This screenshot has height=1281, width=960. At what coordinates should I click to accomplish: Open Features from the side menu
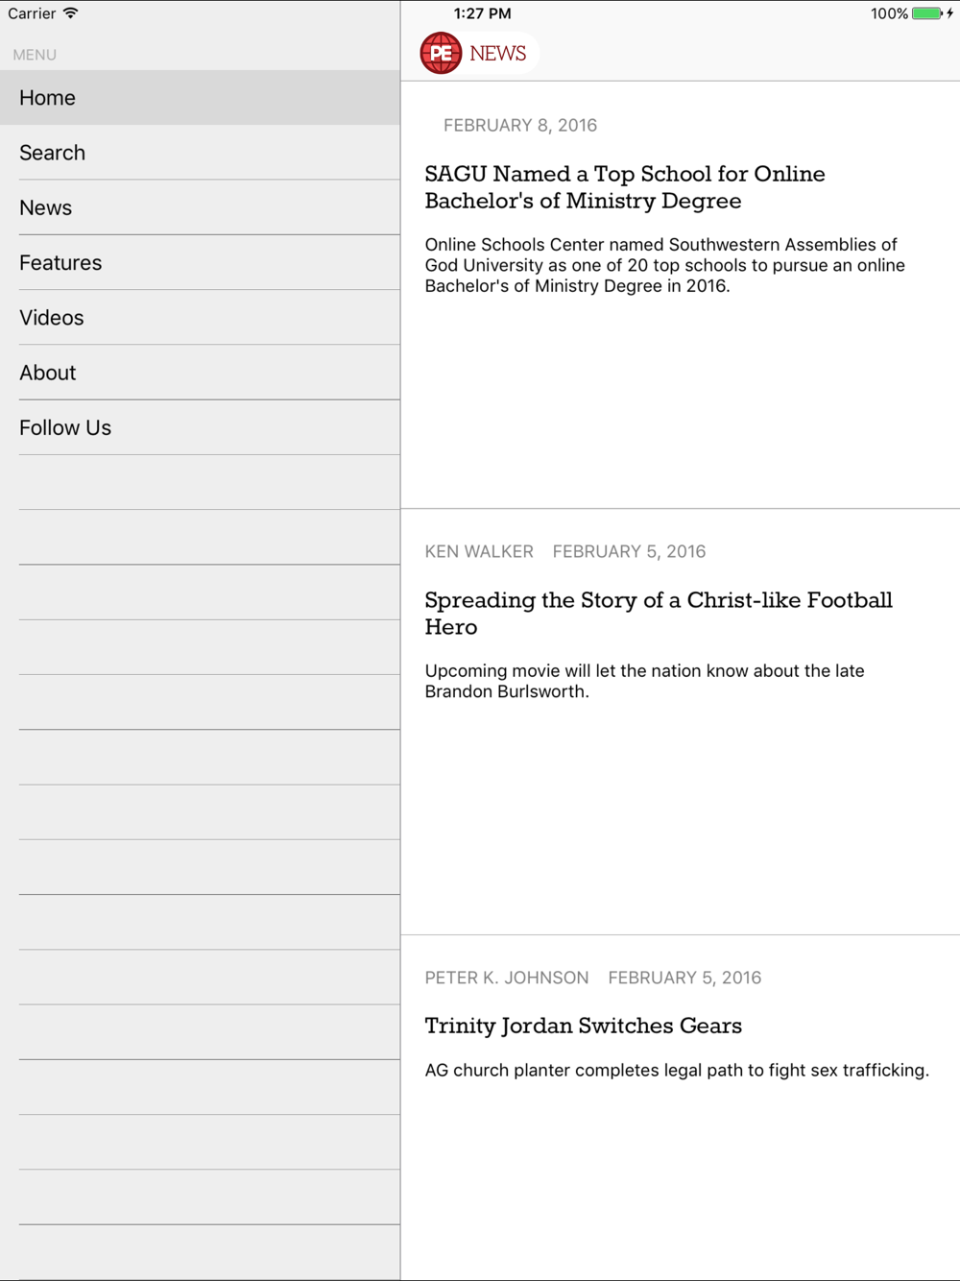60,262
